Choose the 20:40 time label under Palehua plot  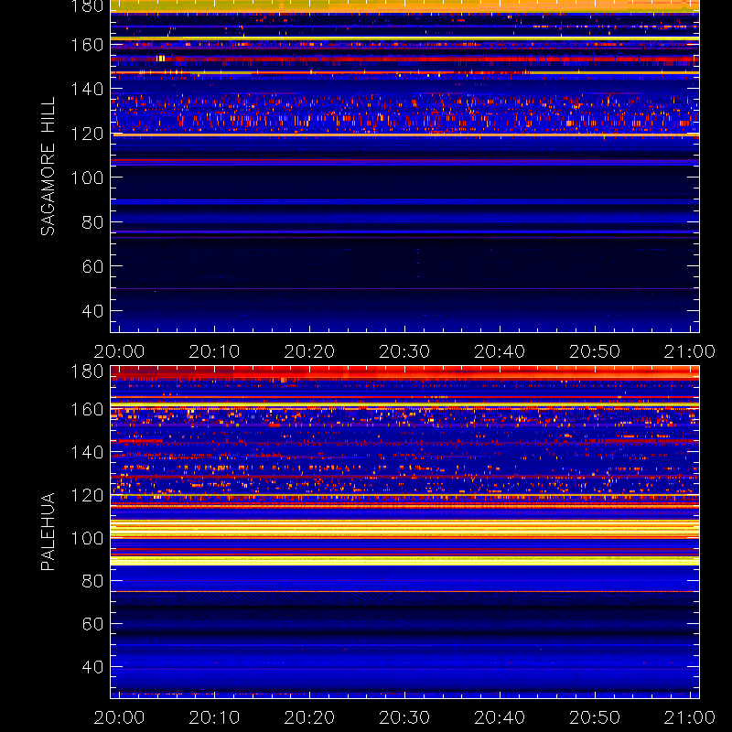pyautogui.click(x=500, y=717)
